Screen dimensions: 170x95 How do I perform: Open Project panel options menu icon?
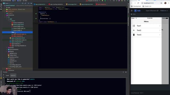tap(29, 3)
